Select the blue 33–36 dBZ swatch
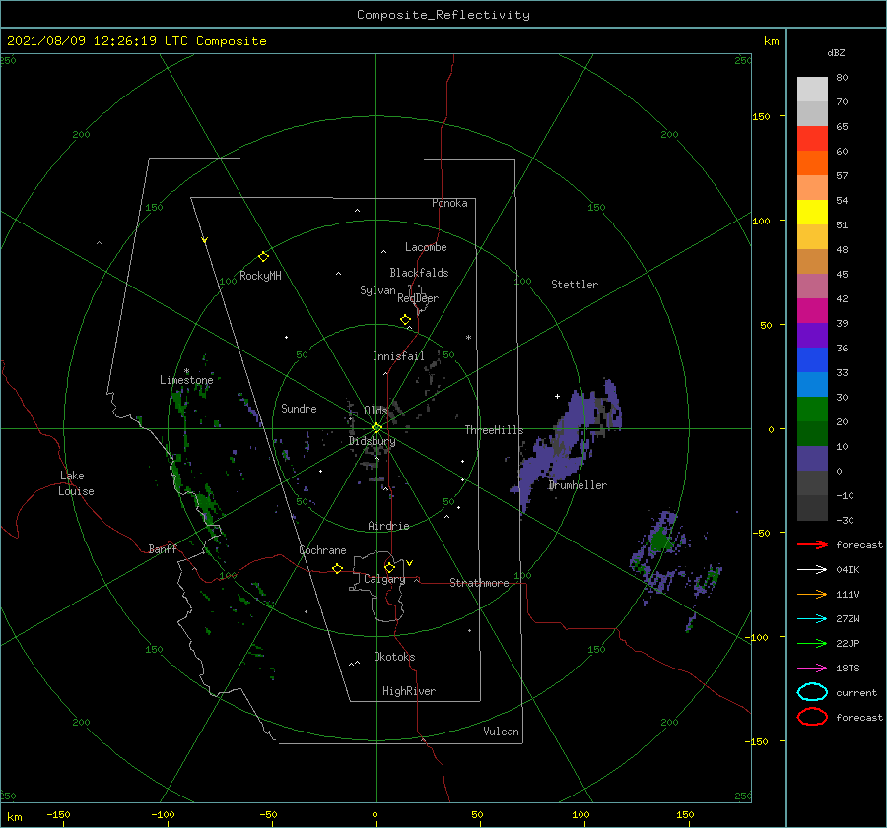Image resolution: width=887 pixels, height=828 pixels. 812,360
